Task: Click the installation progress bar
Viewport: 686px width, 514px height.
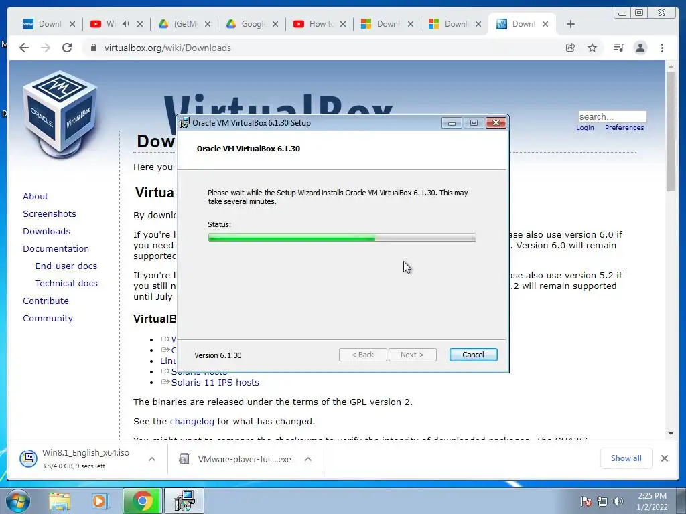Action: [342, 238]
